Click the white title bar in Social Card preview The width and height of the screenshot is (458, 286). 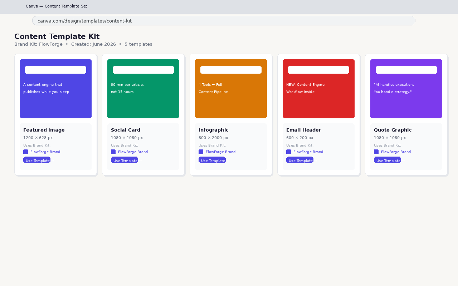point(143,70)
